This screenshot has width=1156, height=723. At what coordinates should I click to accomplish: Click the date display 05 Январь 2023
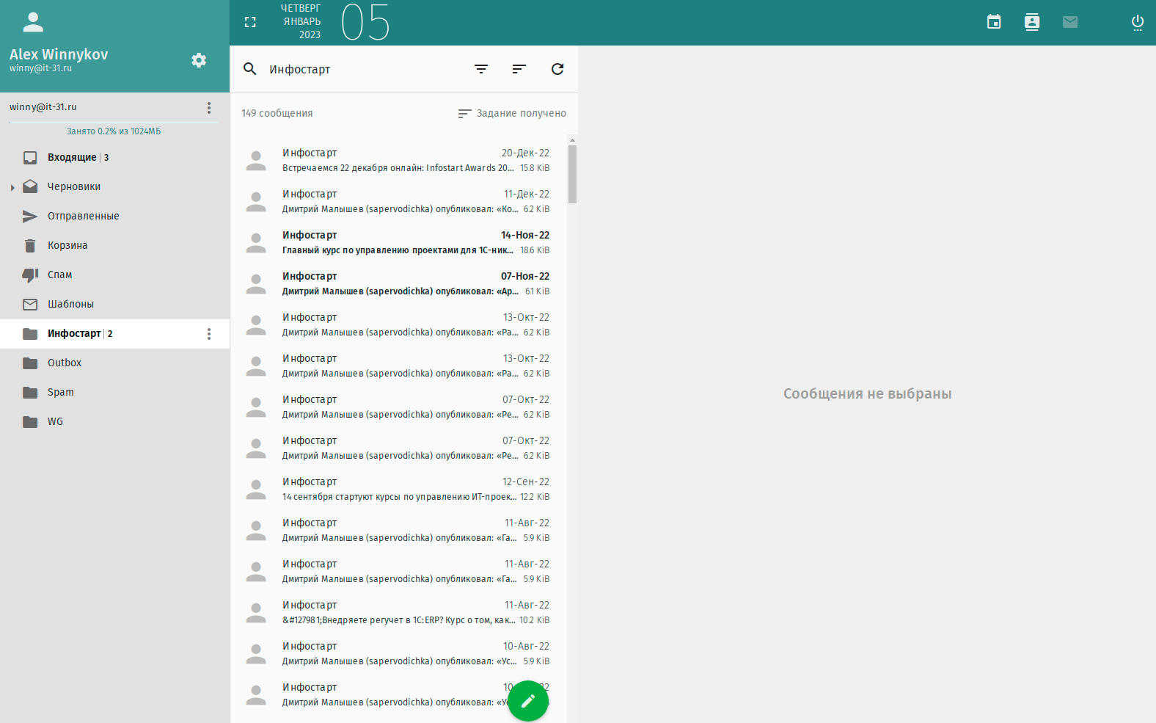[335, 22]
